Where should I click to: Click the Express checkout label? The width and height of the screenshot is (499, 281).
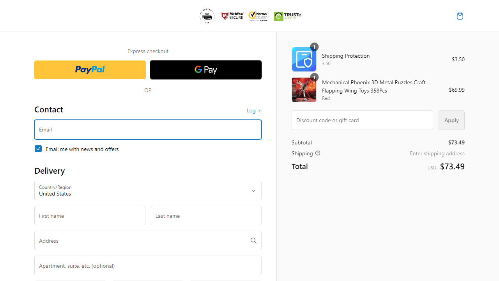tap(148, 51)
